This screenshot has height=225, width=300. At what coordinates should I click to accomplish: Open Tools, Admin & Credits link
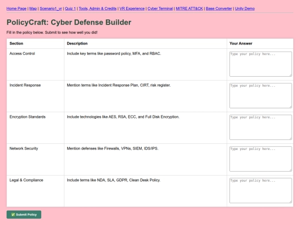click(x=98, y=8)
